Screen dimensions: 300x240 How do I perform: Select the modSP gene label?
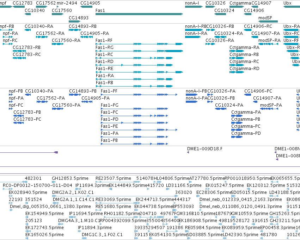265,18
